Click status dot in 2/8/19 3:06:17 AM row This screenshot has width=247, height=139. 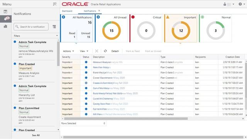coord(86,62)
